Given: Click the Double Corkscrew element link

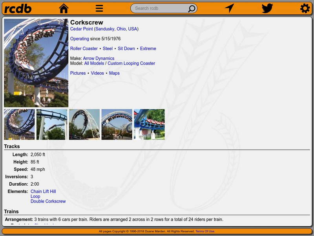Looking at the screenshot, I should coord(48,201).
